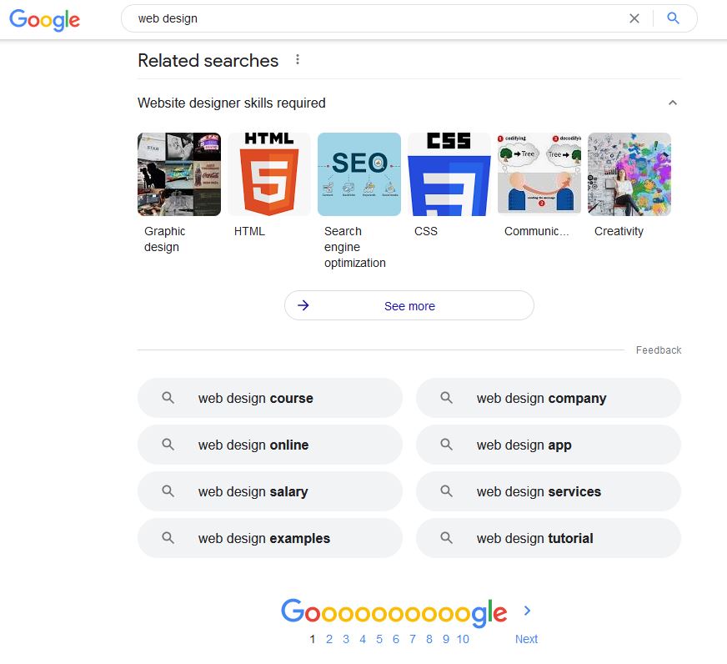The height and width of the screenshot is (664, 727).
Task: Open the CSS skill thumbnail
Action: [x=449, y=174]
